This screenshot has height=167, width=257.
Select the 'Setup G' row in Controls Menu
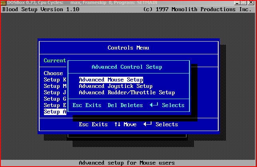(55, 99)
